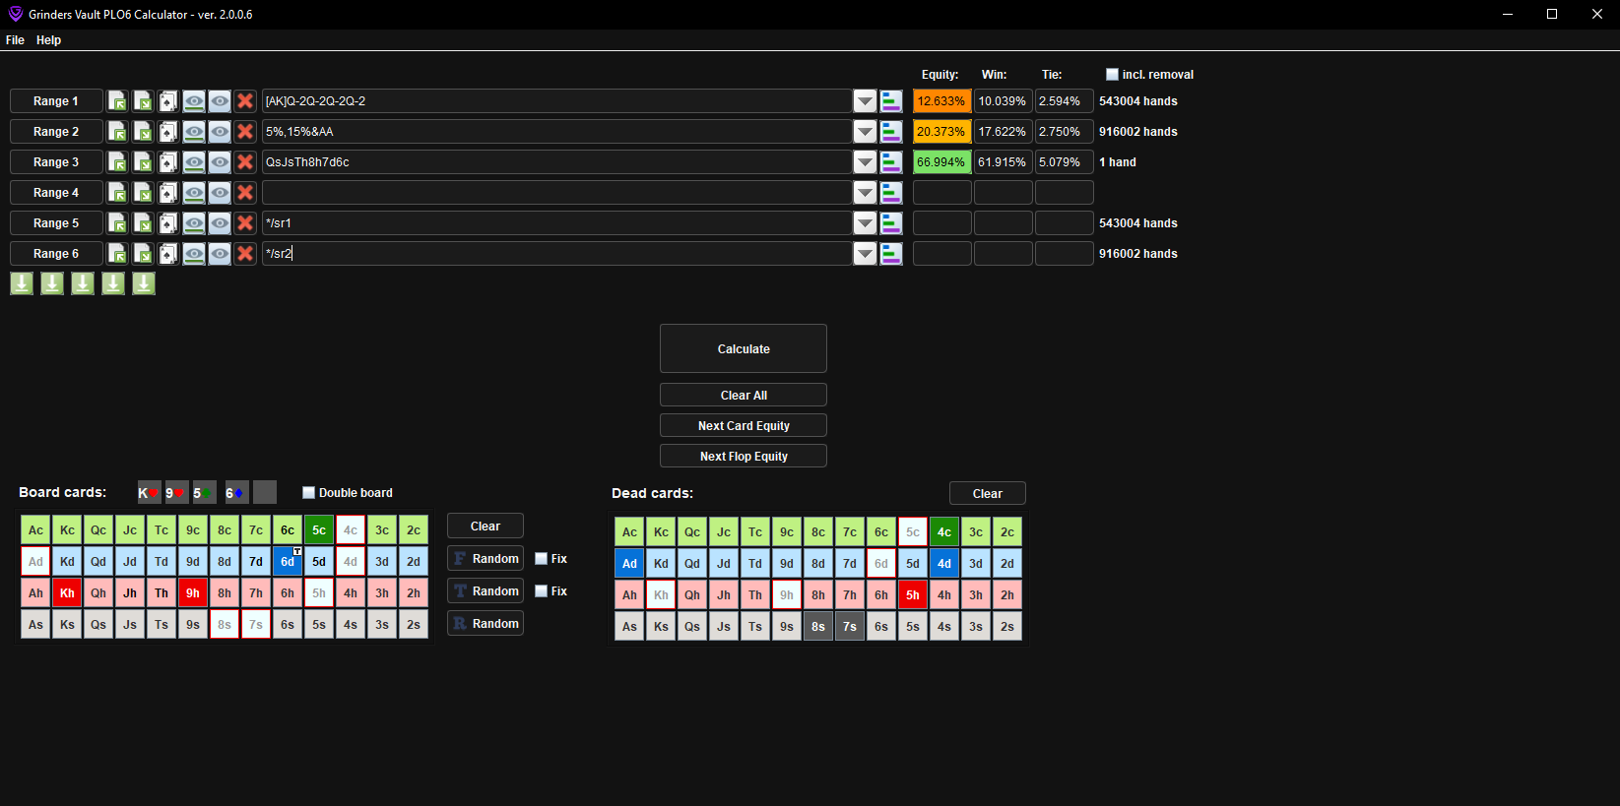
Task: Expand the Range 1 input dropdown arrow
Action: 865,101
